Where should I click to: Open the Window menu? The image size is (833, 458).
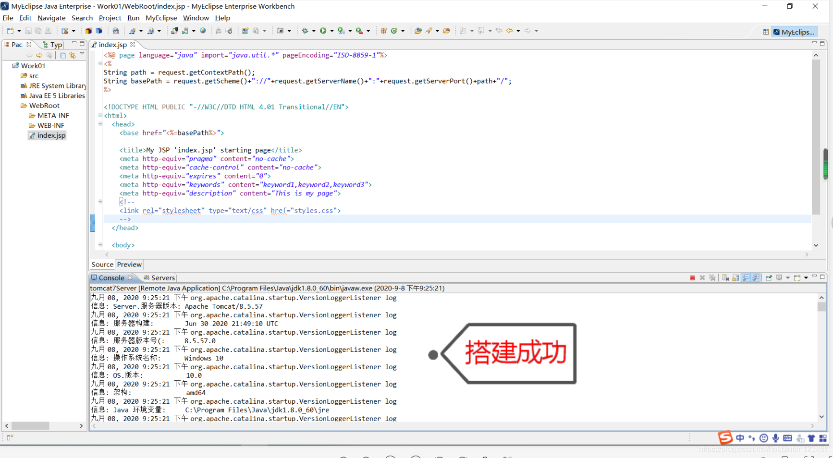point(196,18)
